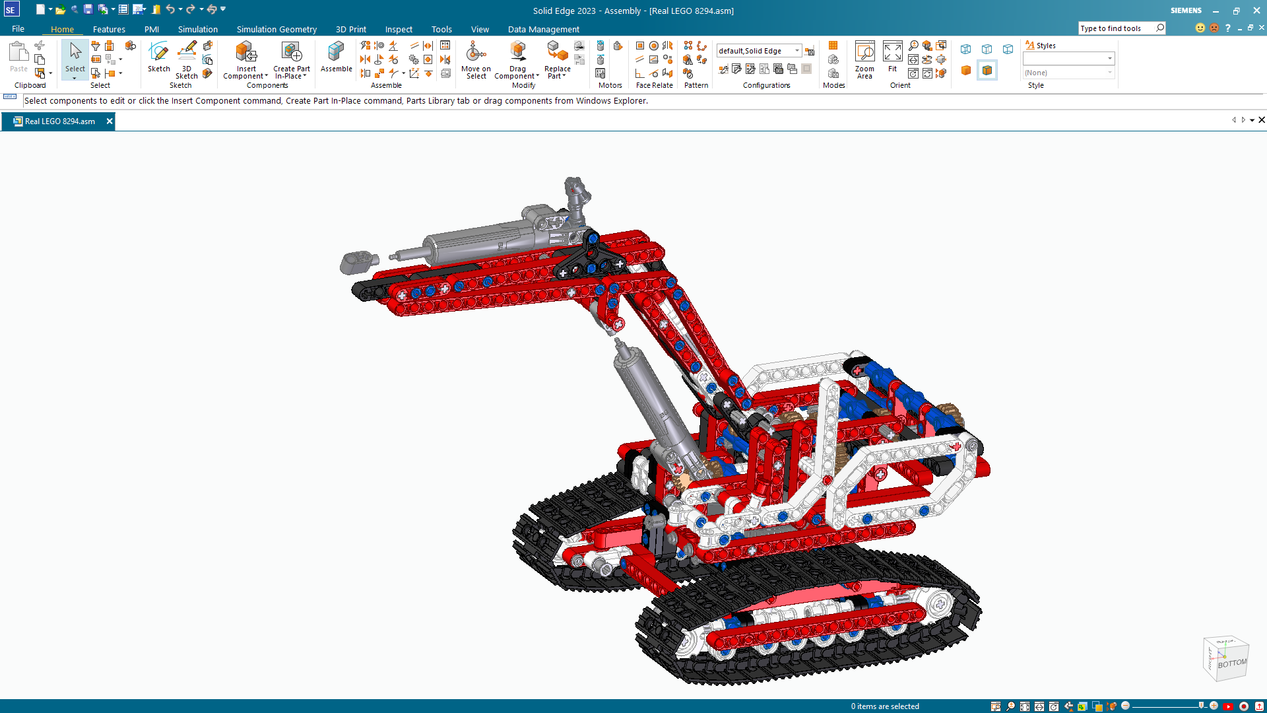The image size is (1267, 713).
Task: Expand the Drag Component dropdown arrow
Action: pyautogui.click(x=538, y=76)
